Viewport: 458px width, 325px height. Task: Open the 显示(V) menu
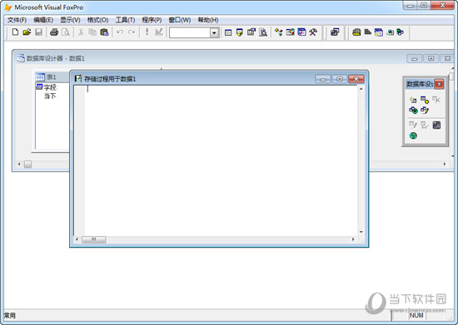tap(70, 20)
